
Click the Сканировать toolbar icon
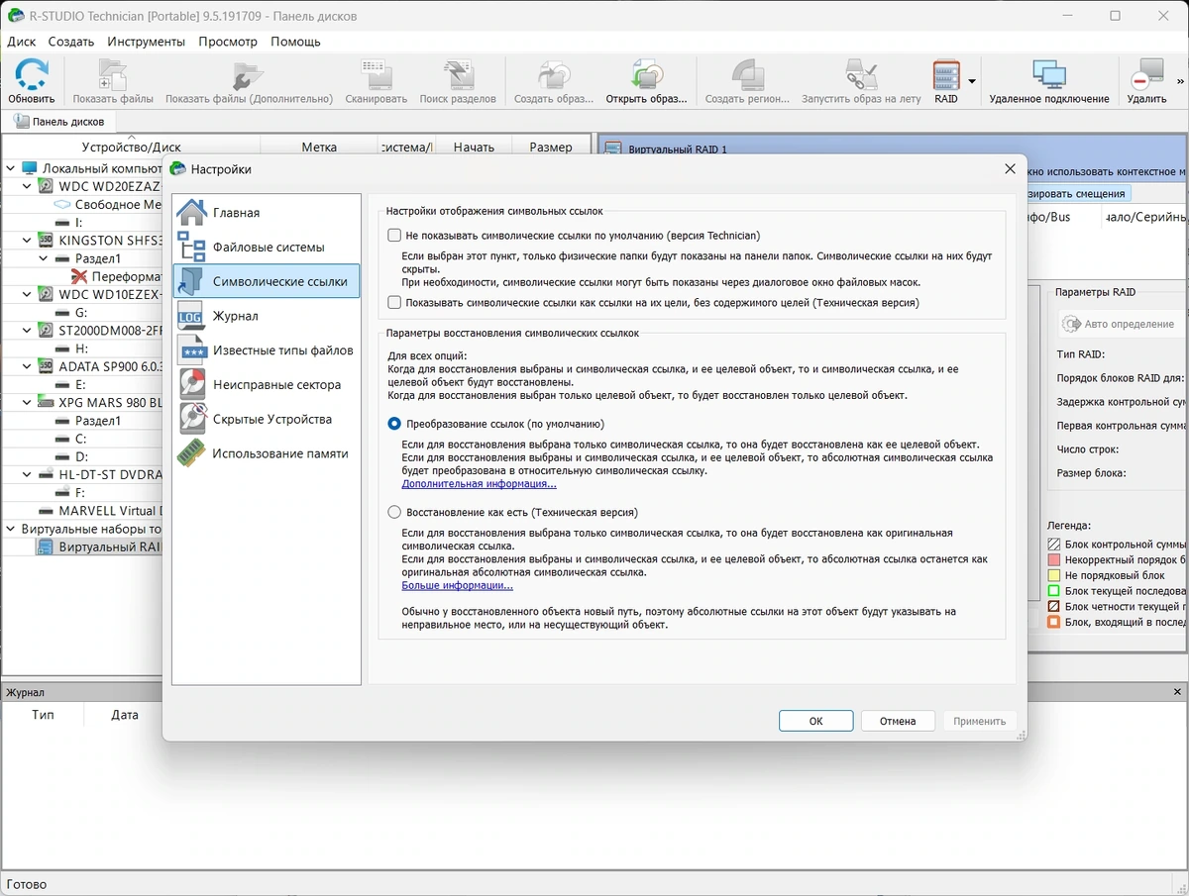[376, 75]
